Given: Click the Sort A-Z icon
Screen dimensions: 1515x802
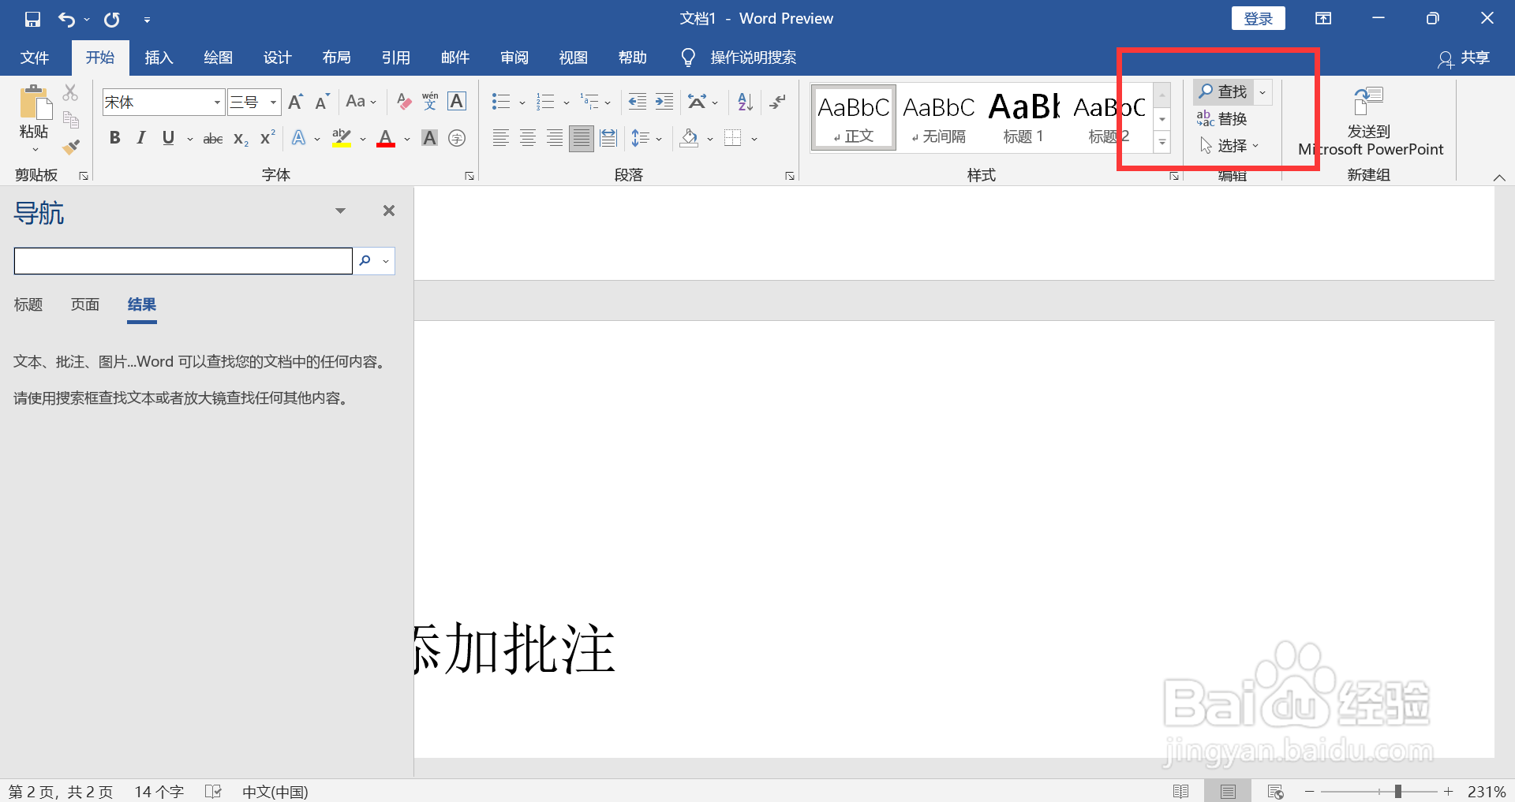Looking at the screenshot, I should [746, 102].
